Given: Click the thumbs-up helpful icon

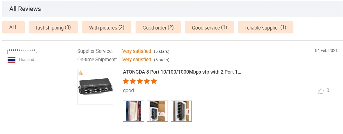Looking at the screenshot, I should [321, 91].
